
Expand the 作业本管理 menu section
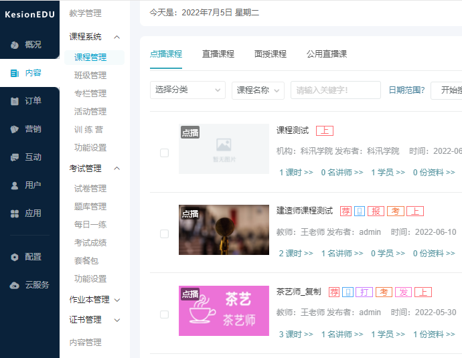(95, 300)
